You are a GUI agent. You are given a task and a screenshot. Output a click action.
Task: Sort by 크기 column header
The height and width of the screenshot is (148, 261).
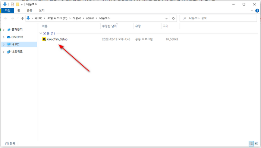pyautogui.click(x=166, y=26)
